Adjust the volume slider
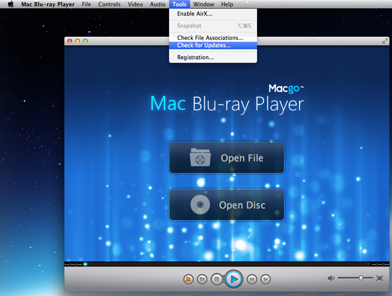 point(361,278)
